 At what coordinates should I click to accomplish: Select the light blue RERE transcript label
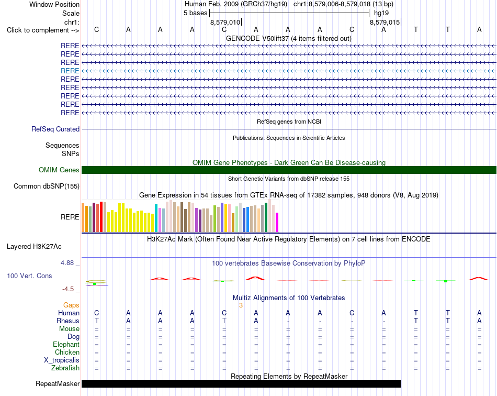70,71
